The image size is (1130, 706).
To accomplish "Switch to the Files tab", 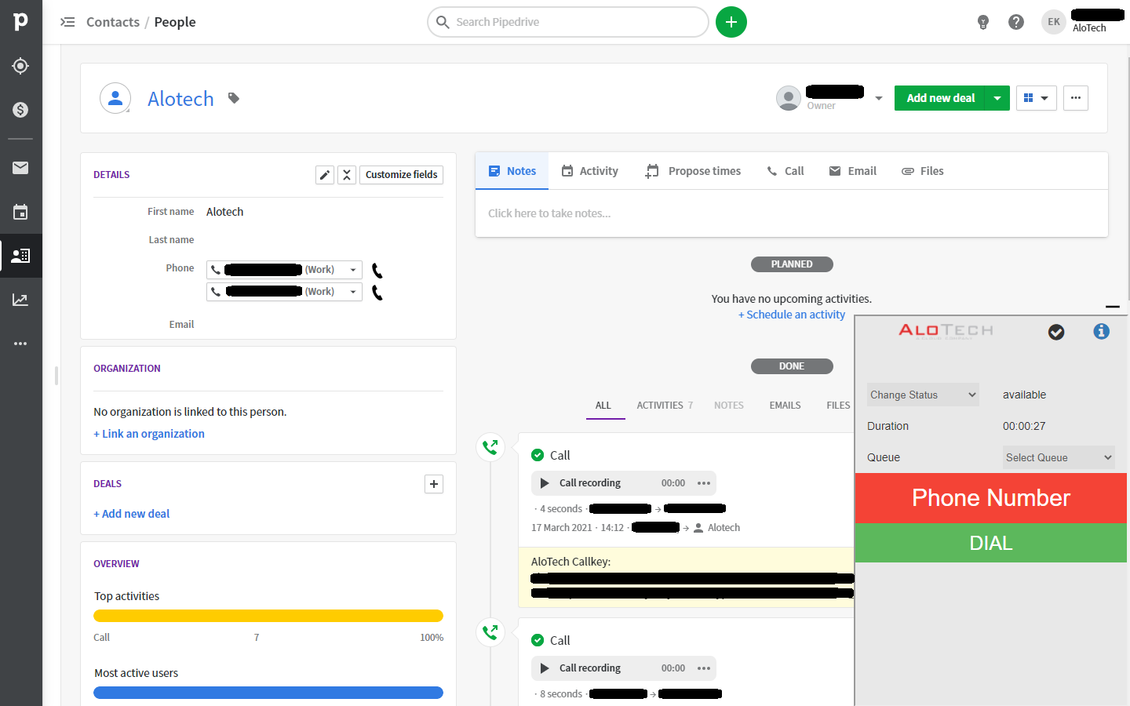I will 923,171.
